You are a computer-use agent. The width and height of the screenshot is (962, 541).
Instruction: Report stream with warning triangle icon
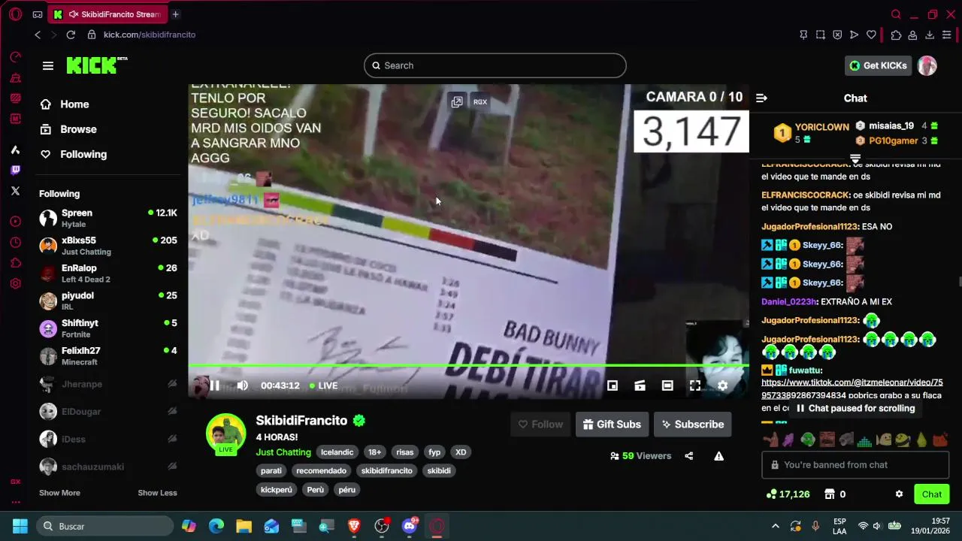click(x=718, y=456)
